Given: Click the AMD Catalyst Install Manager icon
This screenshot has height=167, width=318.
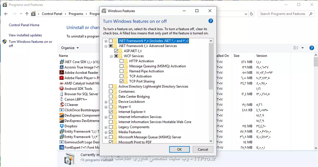Looking at the screenshot, I should click(x=61, y=83).
